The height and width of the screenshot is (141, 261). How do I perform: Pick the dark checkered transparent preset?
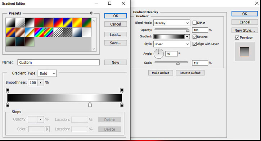click(67, 32)
